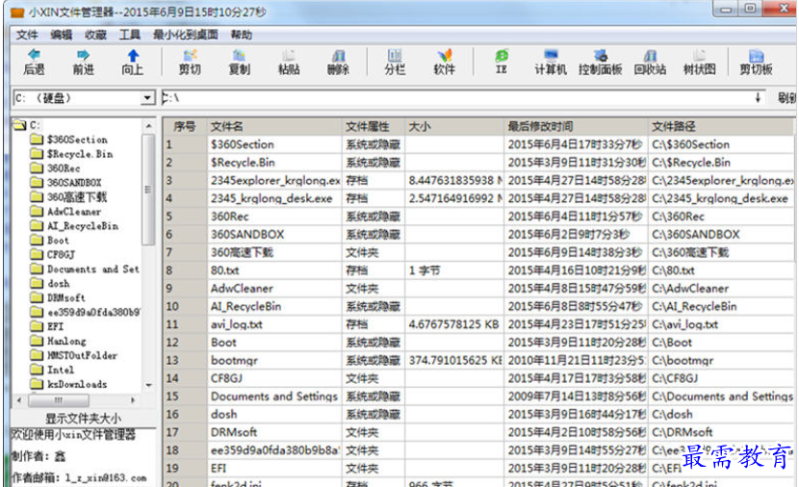This screenshot has width=799, height=487.
Task: Select Intel folder in tree
Action: tap(60, 370)
